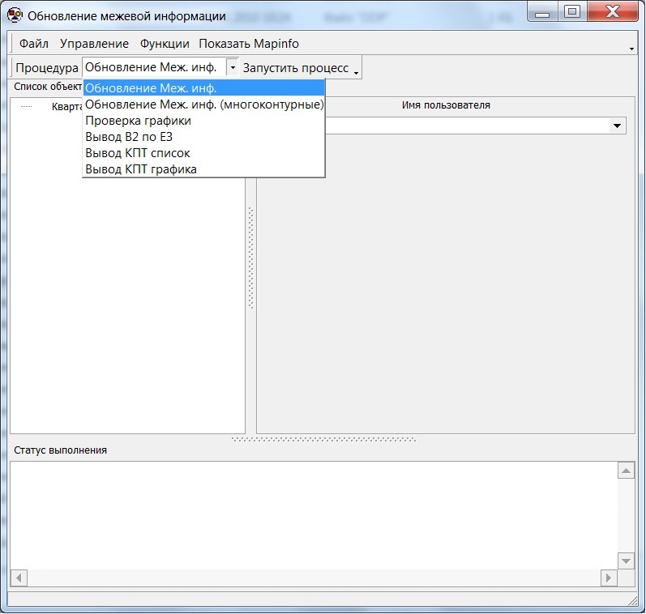This screenshot has width=646, height=614.
Task: Click Показать Mapinfo menu item
Action: (249, 44)
